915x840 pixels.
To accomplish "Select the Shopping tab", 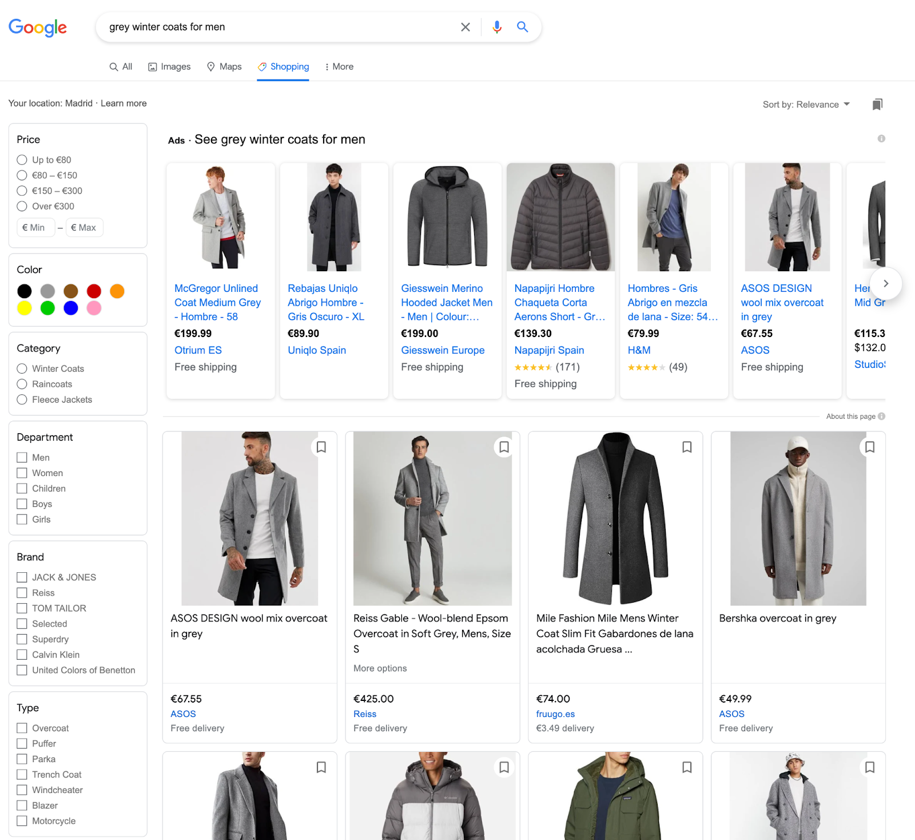I will pos(283,66).
